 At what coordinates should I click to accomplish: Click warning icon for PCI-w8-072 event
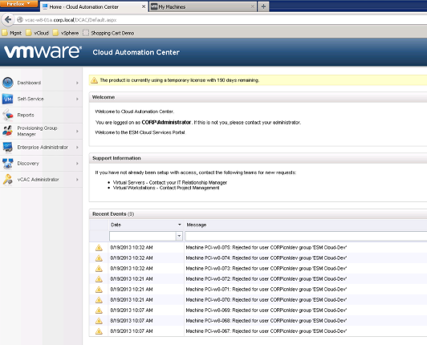pyautogui.click(x=99, y=279)
